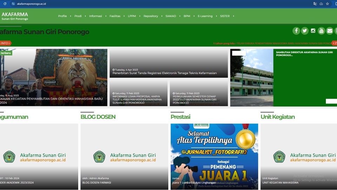Expand the arrow next to LPPM
Viewport: 337px width, 190px height.
(x=140, y=16)
